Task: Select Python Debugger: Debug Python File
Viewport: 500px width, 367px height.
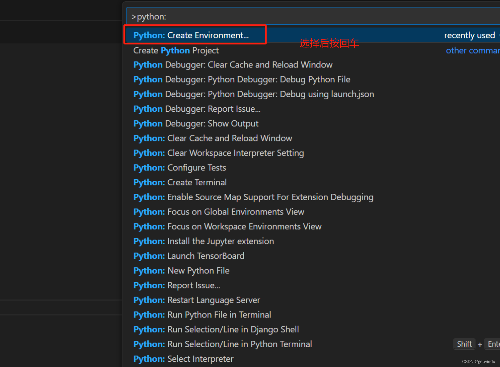Action: click(241, 79)
